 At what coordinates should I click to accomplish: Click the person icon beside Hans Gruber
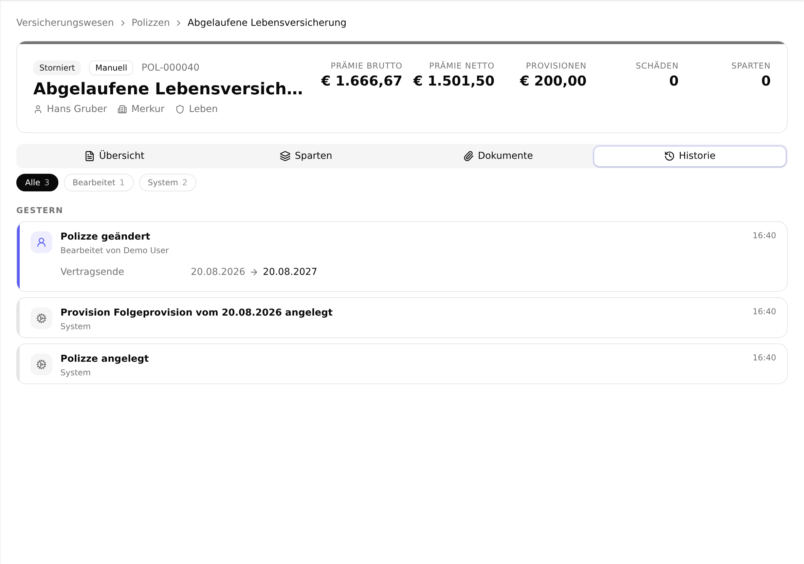point(38,110)
